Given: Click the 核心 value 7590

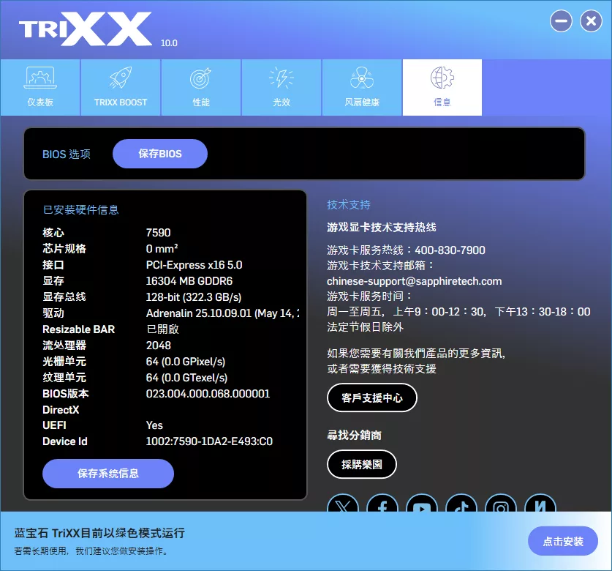Looking at the screenshot, I should pos(158,233).
